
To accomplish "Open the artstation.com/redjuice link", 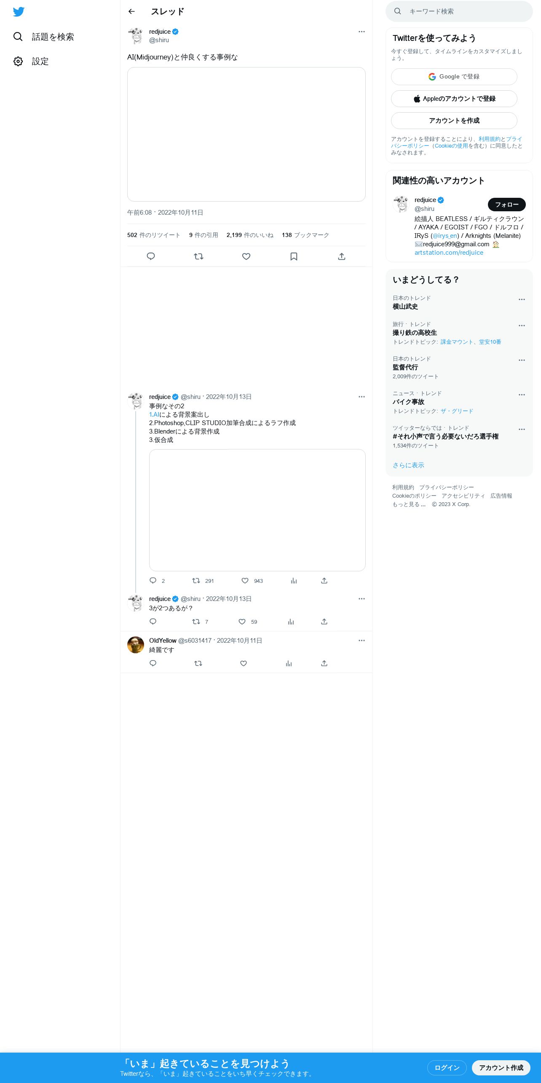I will point(449,253).
